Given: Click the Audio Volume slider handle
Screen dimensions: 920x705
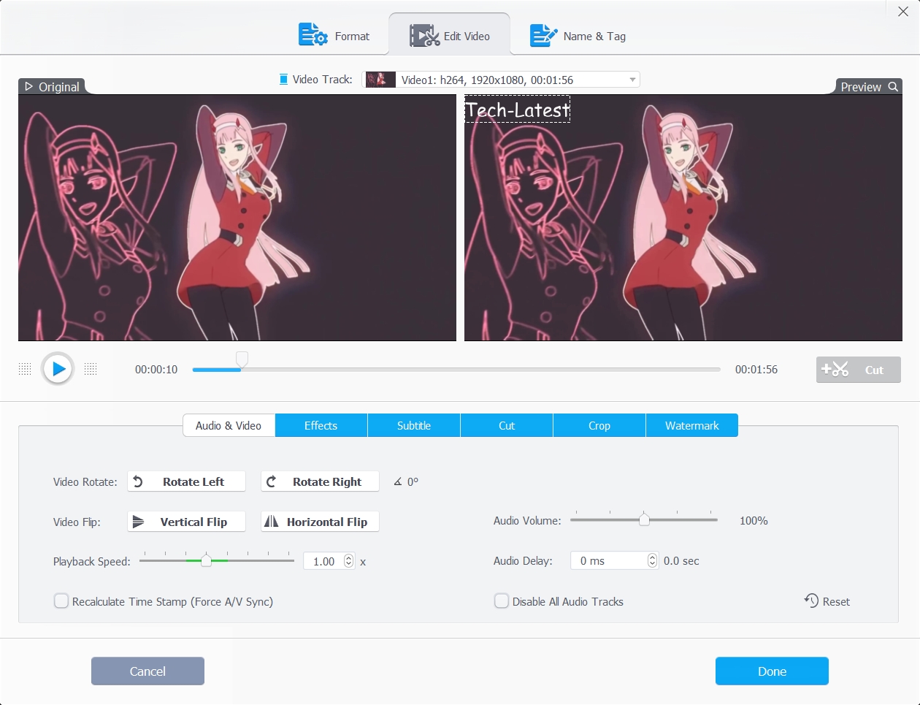Looking at the screenshot, I should click(x=644, y=519).
